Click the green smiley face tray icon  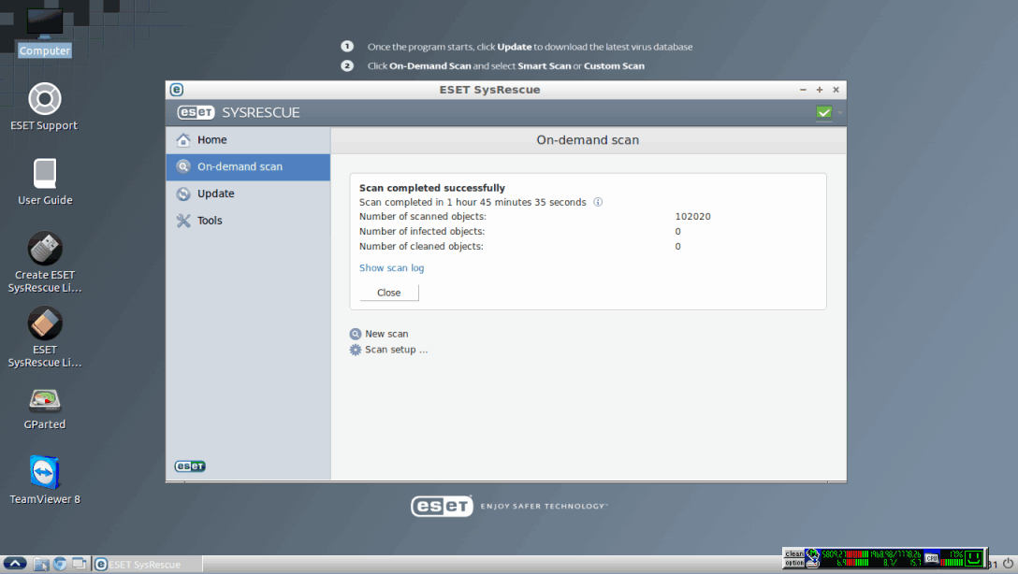pos(973,558)
